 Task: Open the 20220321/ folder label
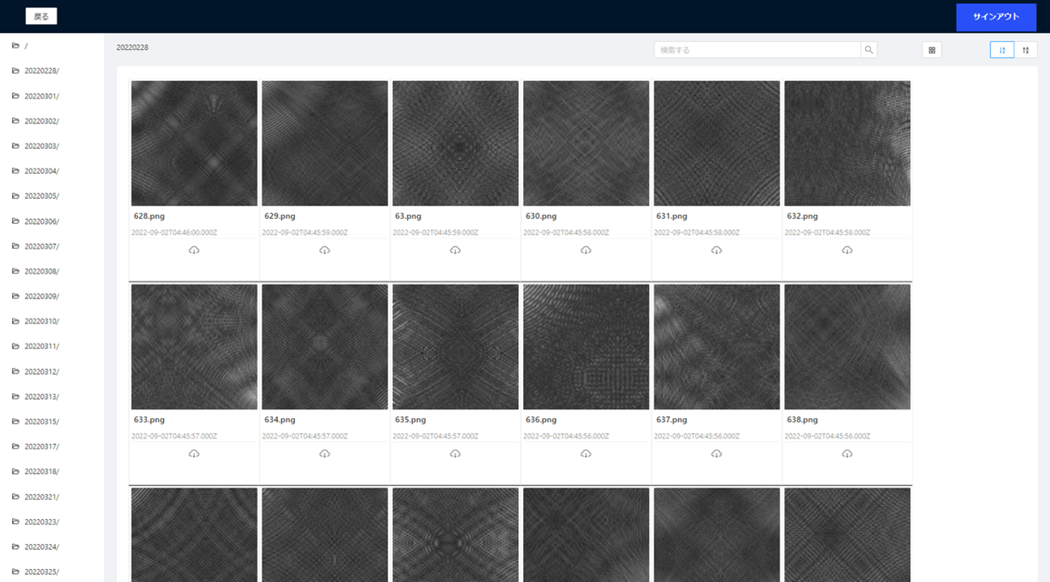click(42, 497)
